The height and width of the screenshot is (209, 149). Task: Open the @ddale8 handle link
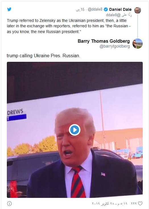95,9
